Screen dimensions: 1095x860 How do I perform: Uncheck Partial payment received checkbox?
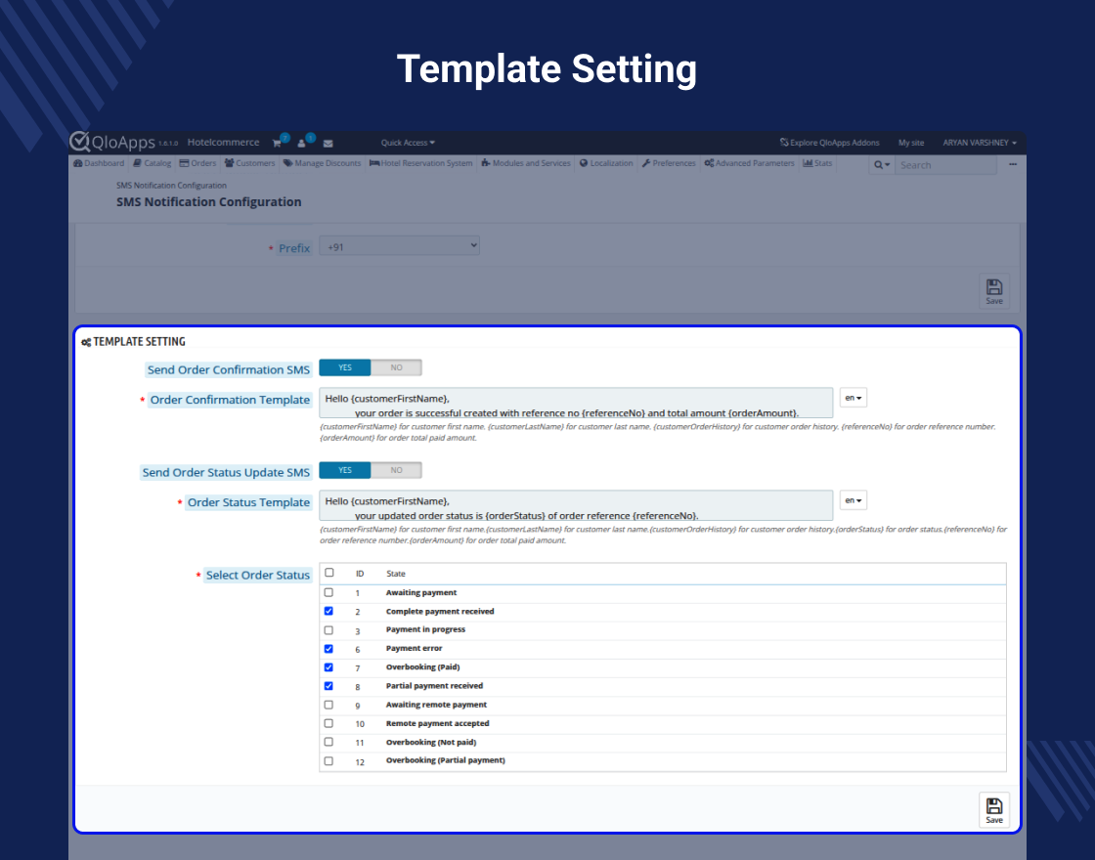pos(328,686)
